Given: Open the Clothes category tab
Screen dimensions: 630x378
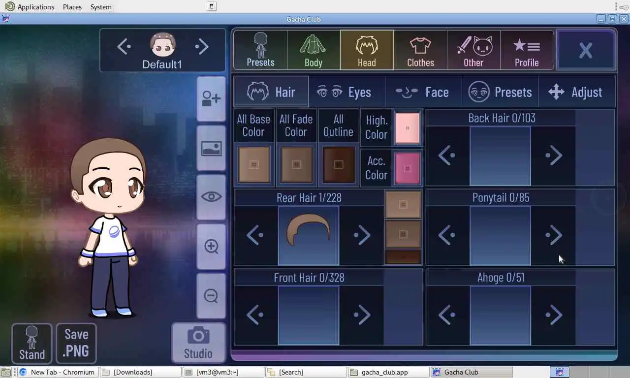Looking at the screenshot, I should pos(420,50).
